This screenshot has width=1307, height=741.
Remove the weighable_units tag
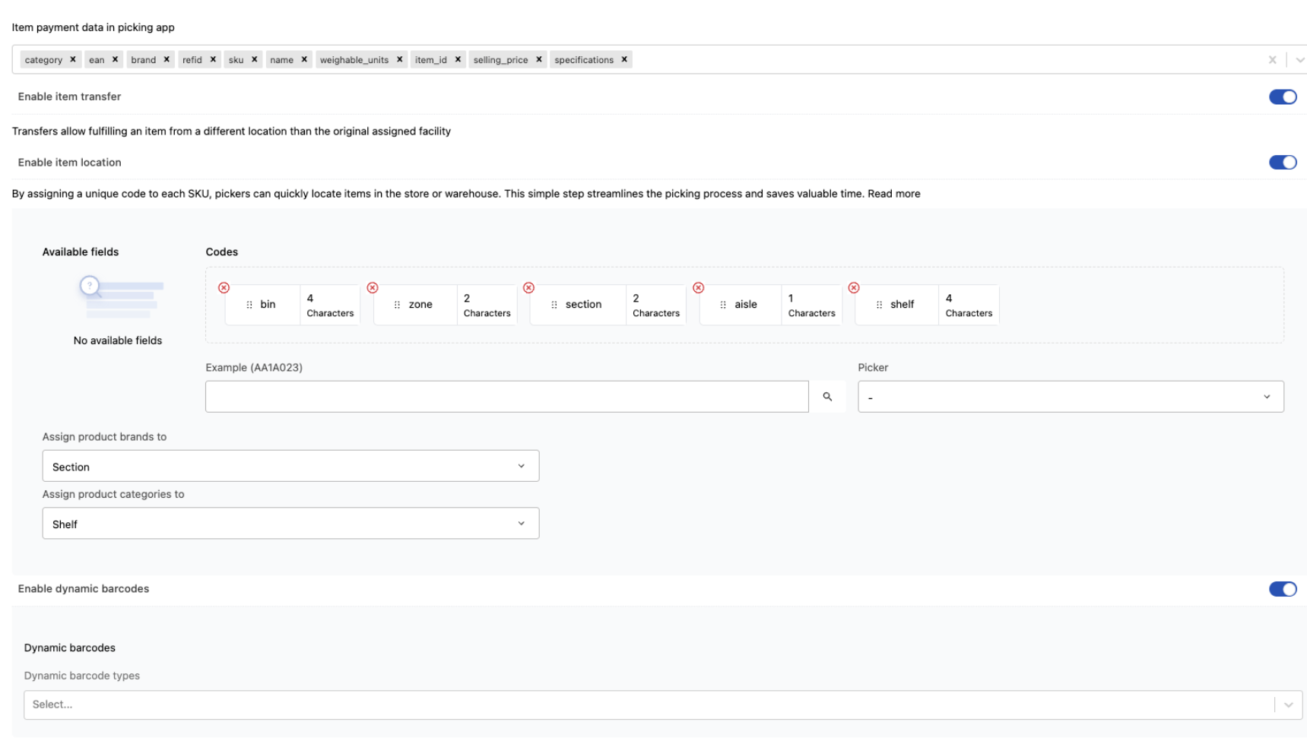(400, 59)
